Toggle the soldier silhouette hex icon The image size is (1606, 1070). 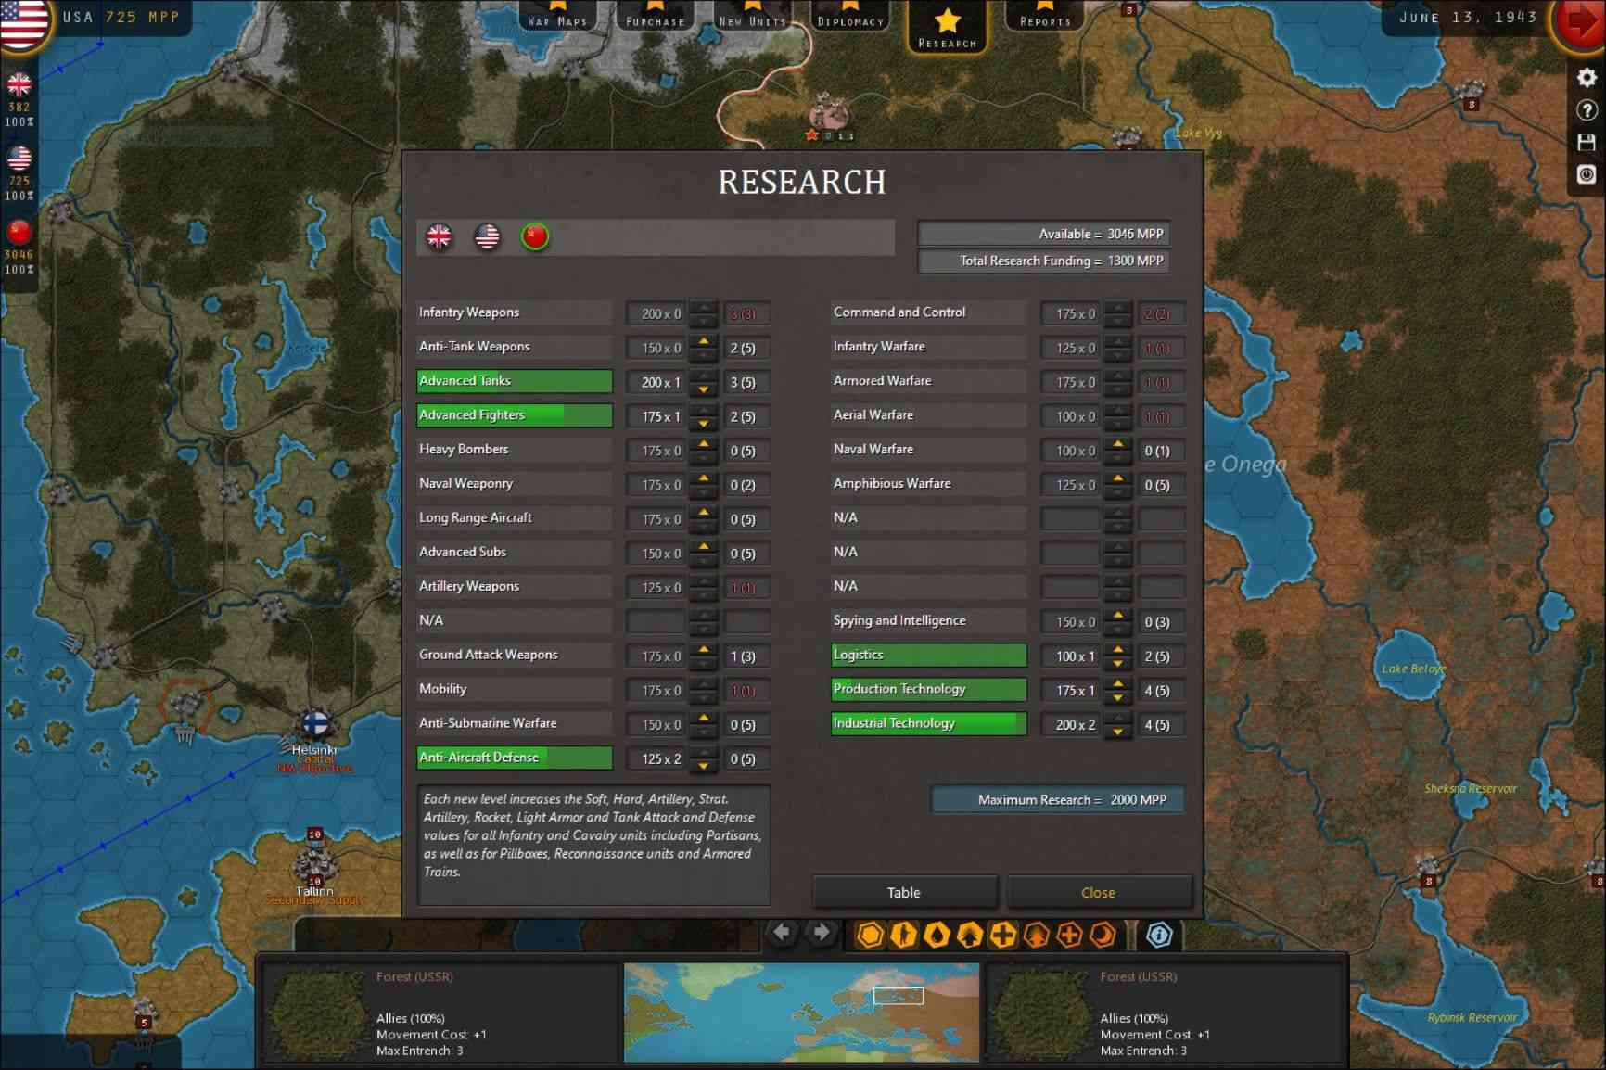tap(903, 935)
